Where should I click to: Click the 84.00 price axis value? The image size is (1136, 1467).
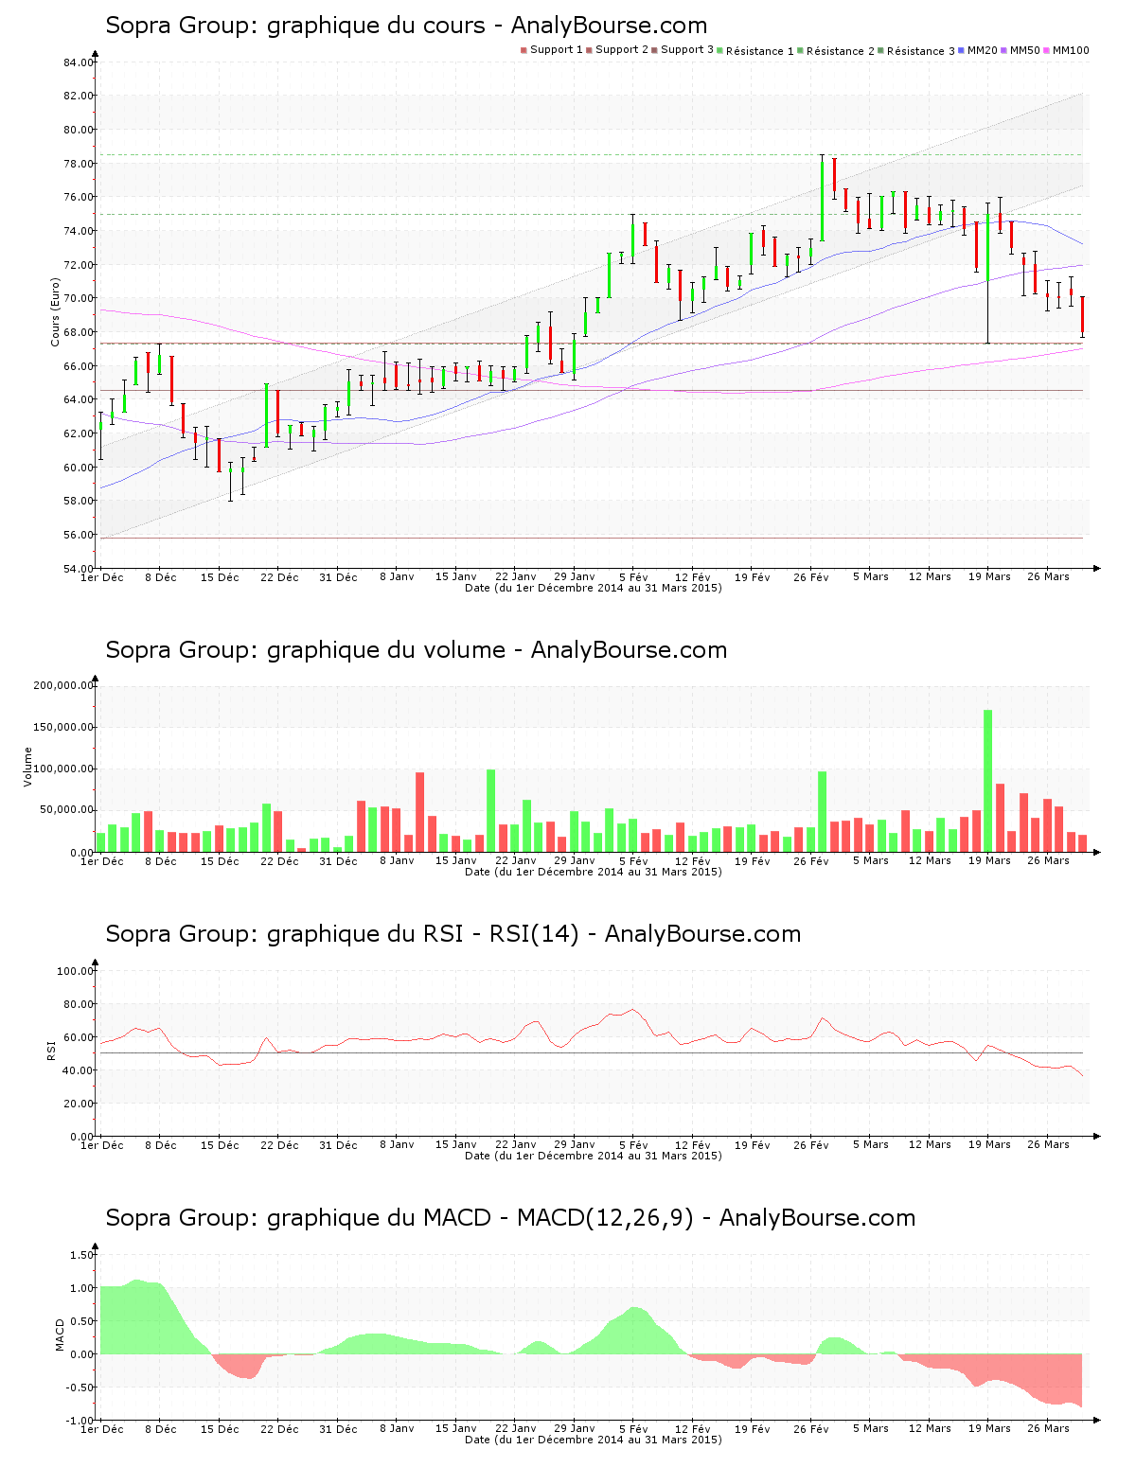pos(79,62)
